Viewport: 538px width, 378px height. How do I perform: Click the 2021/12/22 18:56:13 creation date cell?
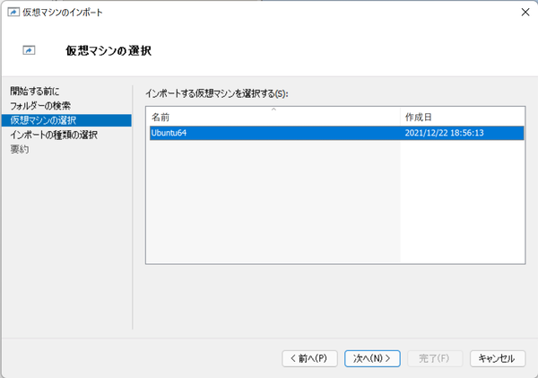[x=444, y=133]
